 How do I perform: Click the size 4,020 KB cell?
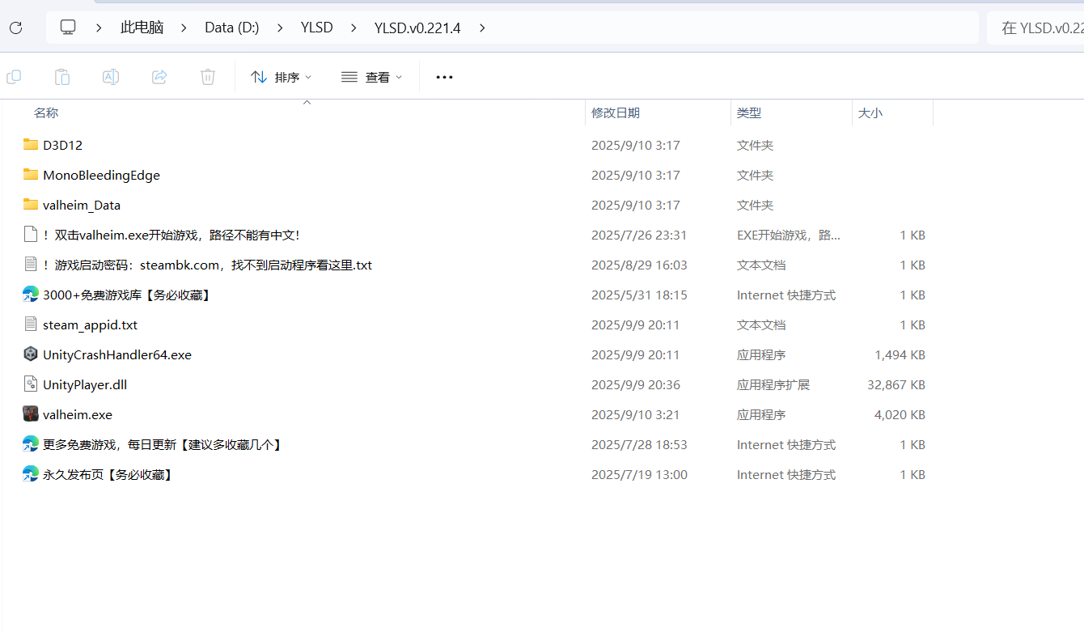[x=900, y=414]
